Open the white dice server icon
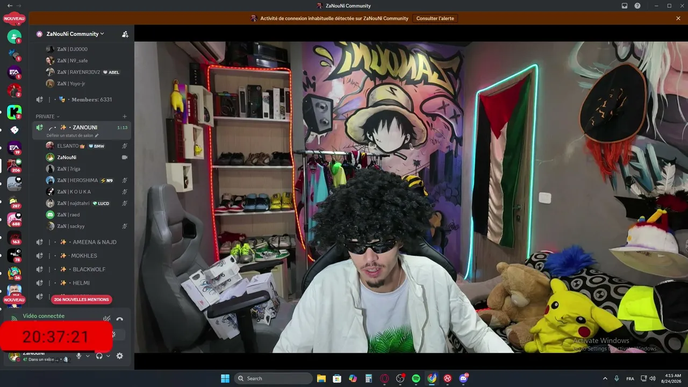Image resolution: width=688 pixels, height=387 pixels. click(x=15, y=130)
